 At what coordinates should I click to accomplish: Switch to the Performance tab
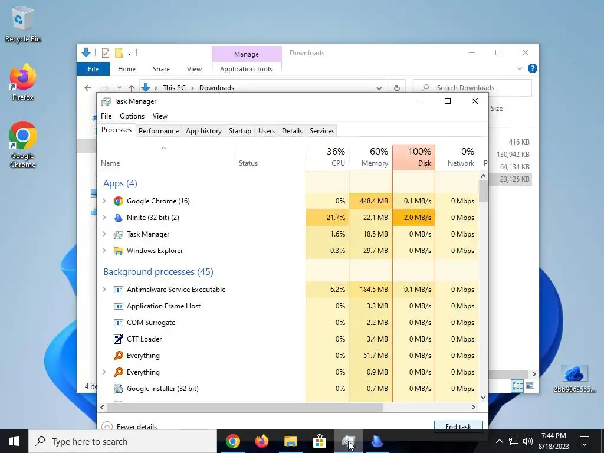[x=159, y=131]
